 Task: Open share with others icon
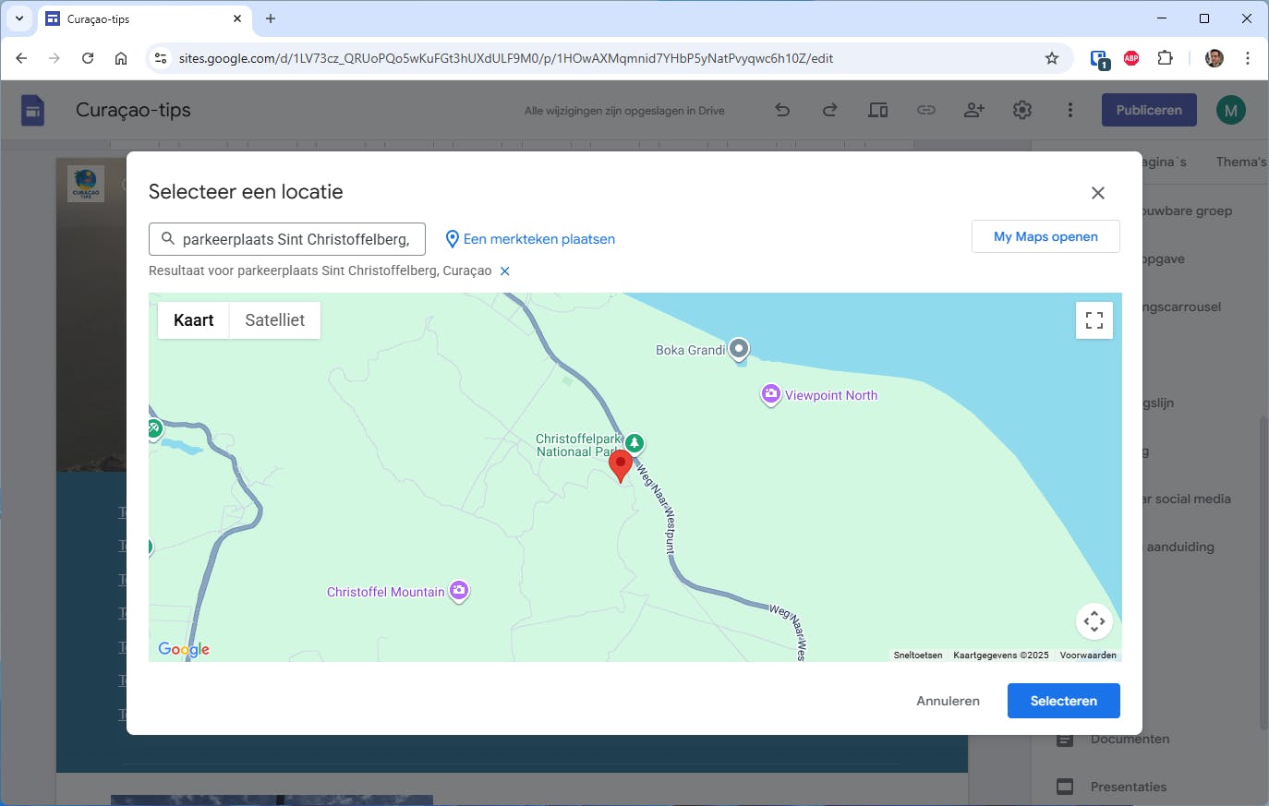974,110
